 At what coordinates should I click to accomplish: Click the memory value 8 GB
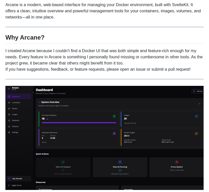click(53, 138)
